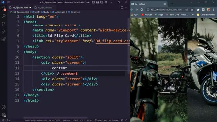Image resolution: width=217 pixels, height=122 pixels.
Task: Open the feedback icon in the status bar
Action: point(121,121)
